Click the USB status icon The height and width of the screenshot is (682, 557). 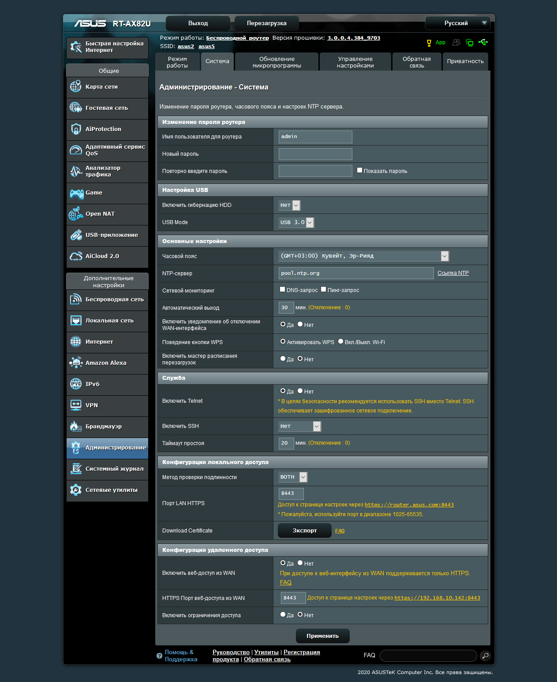click(483, 42)
